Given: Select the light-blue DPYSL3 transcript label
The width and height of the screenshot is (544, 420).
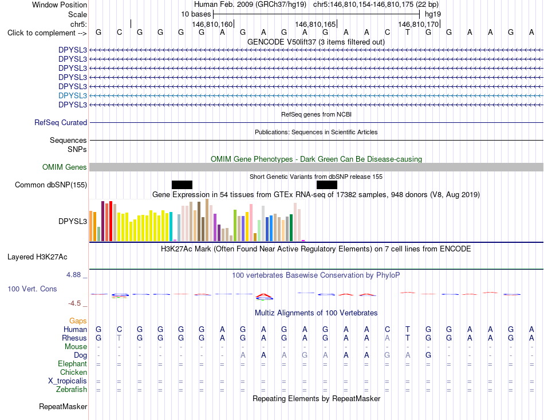Looking at the screenshot, I should tap(73, 95).
